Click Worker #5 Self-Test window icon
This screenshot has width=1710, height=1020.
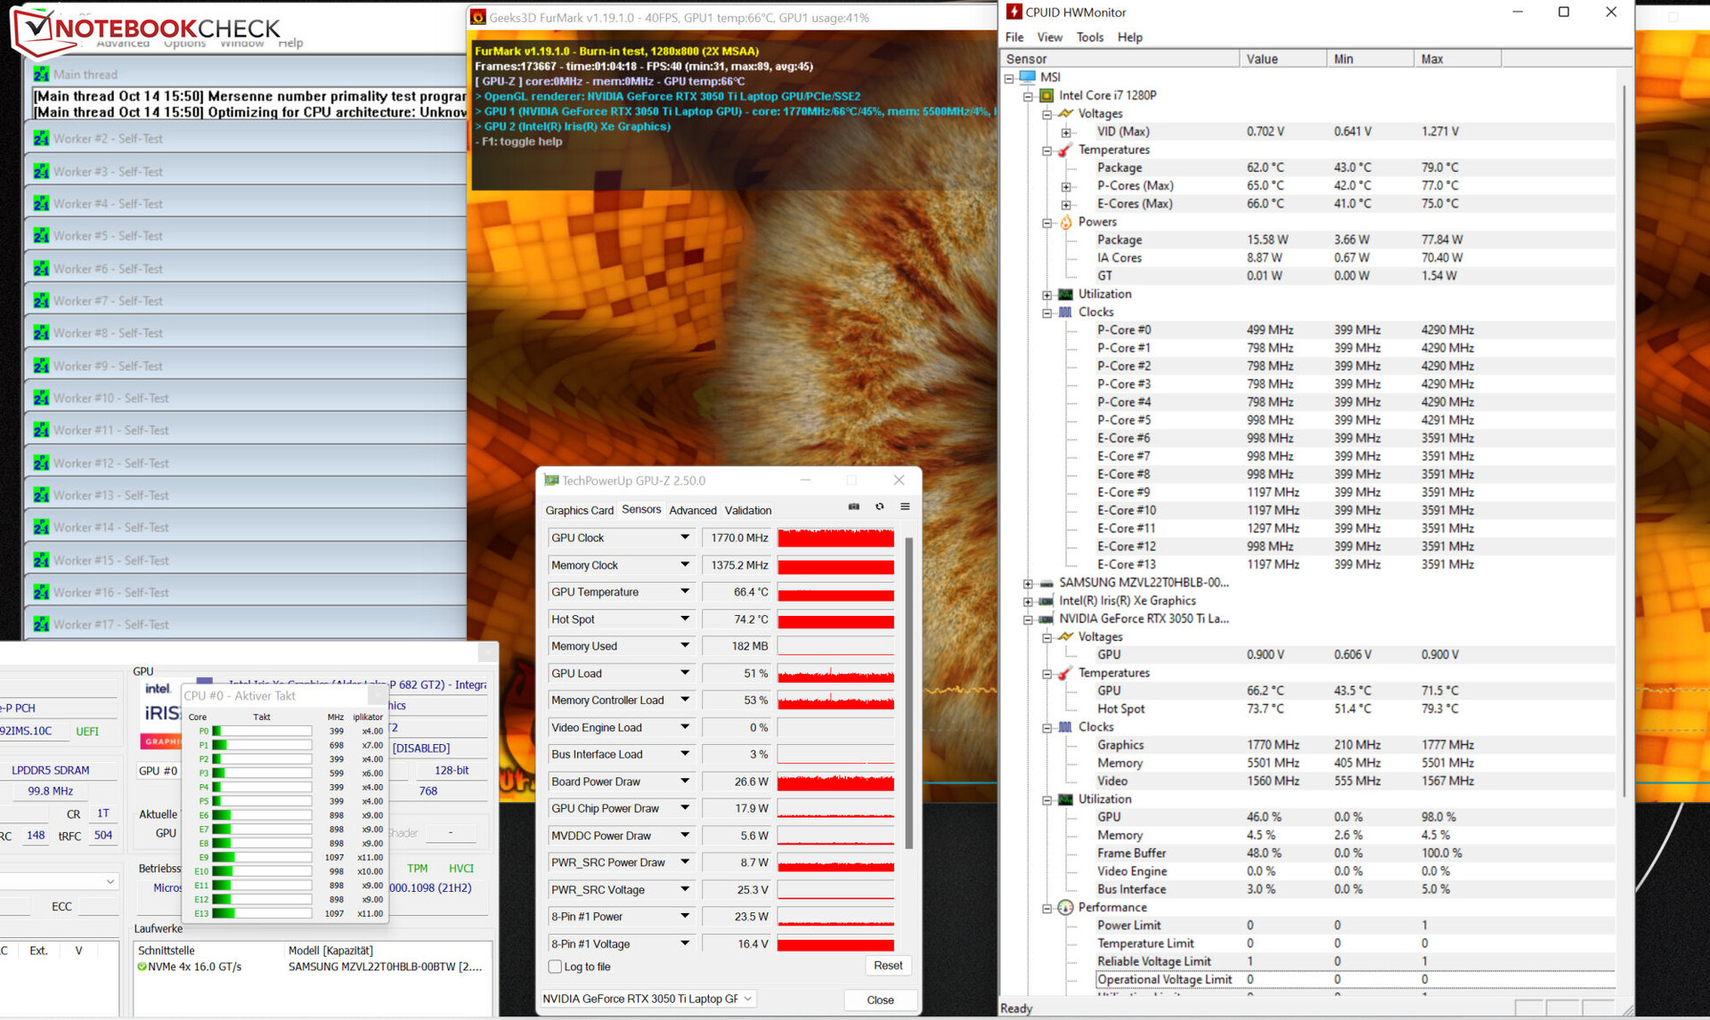(41, 236)
